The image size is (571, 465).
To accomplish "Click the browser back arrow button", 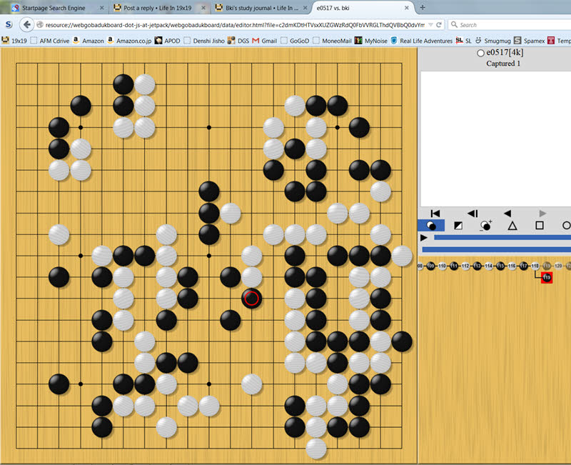I will pos(27,24).
